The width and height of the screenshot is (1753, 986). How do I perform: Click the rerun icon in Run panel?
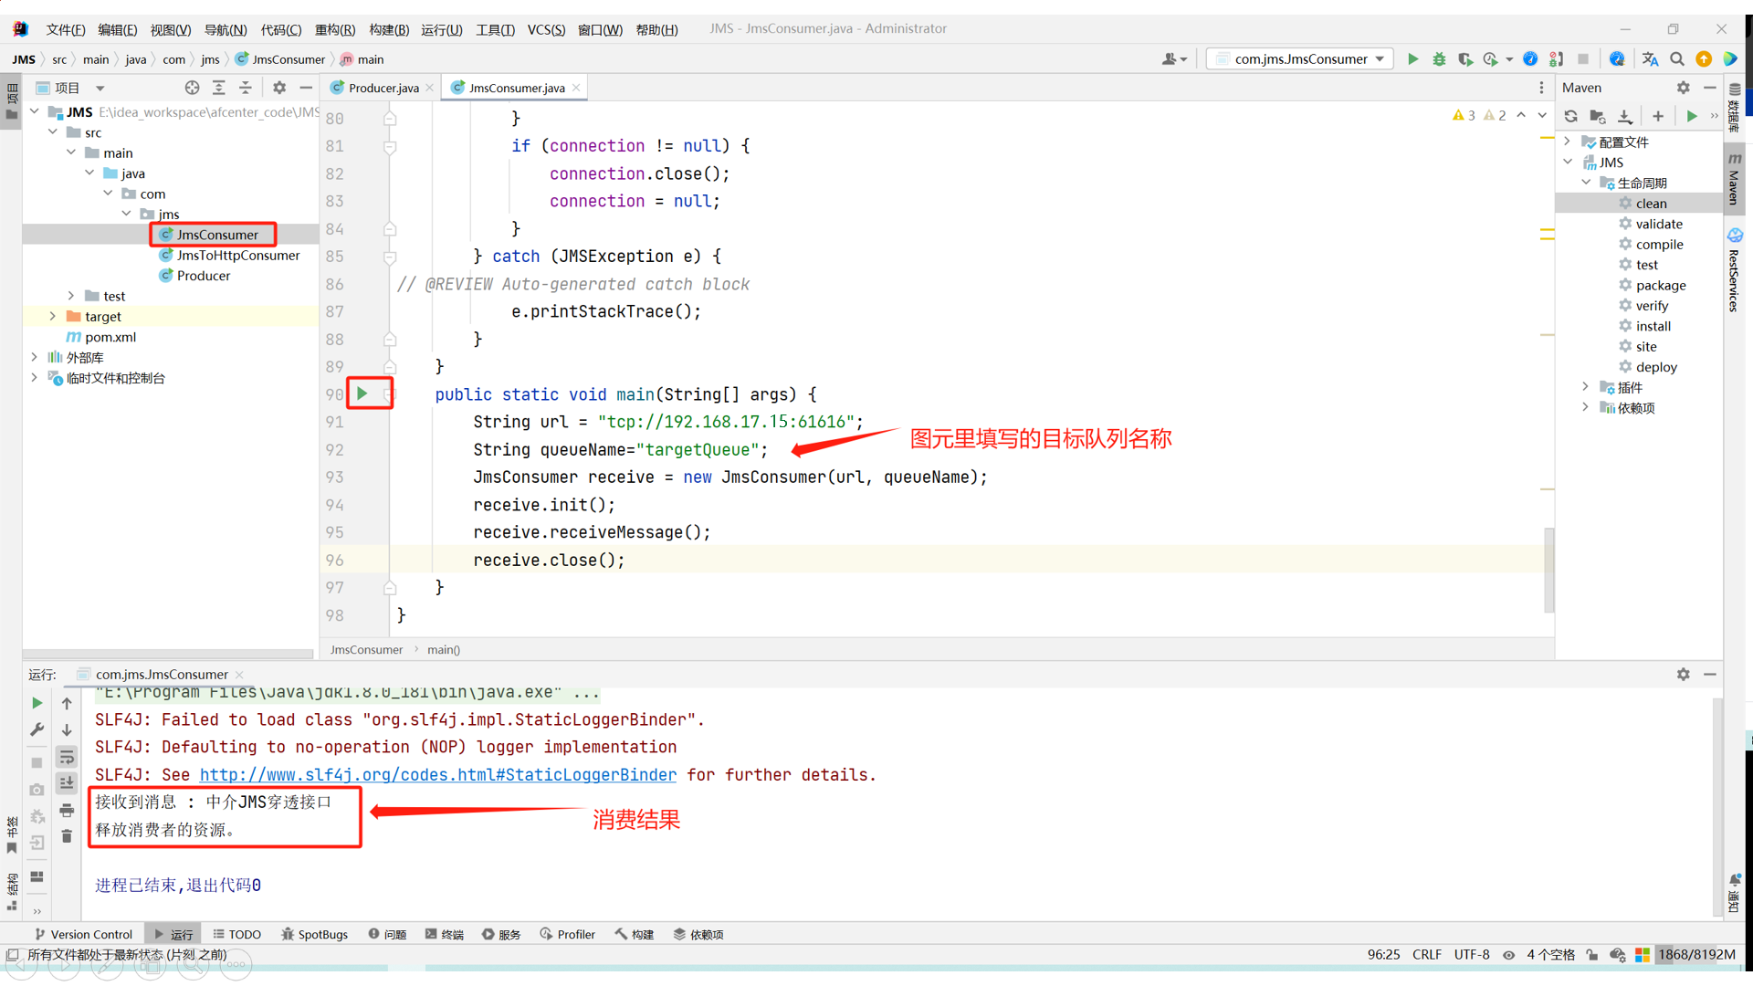(x=37, y=703)
